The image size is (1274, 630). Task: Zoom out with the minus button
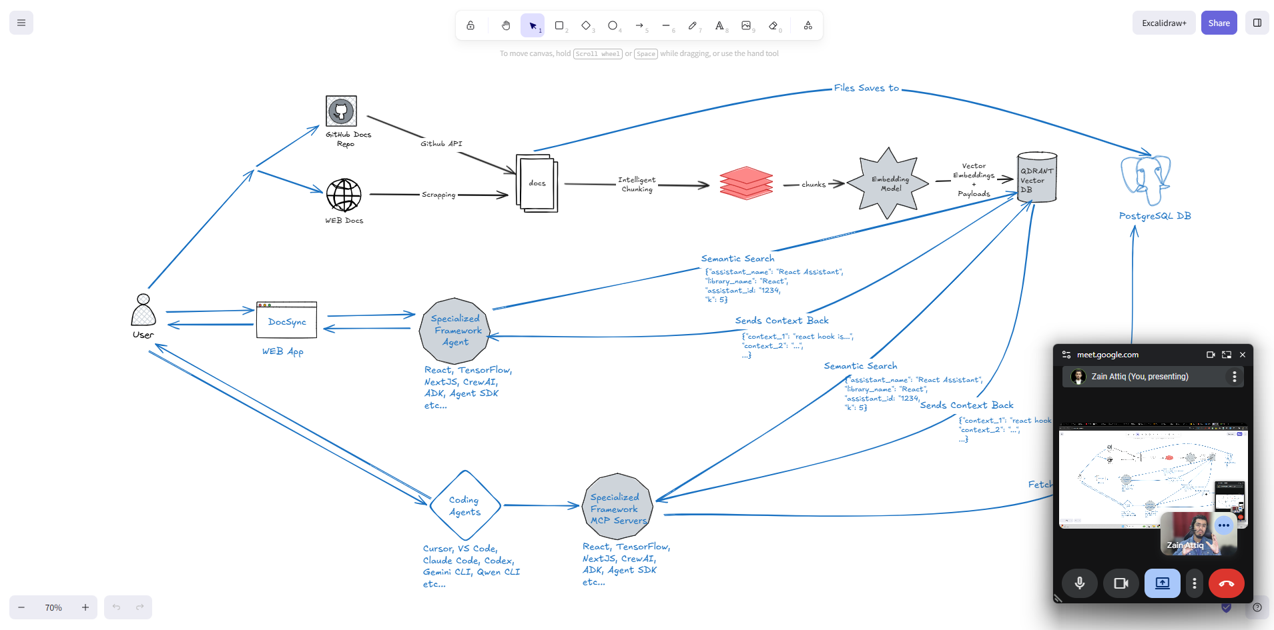21,607
